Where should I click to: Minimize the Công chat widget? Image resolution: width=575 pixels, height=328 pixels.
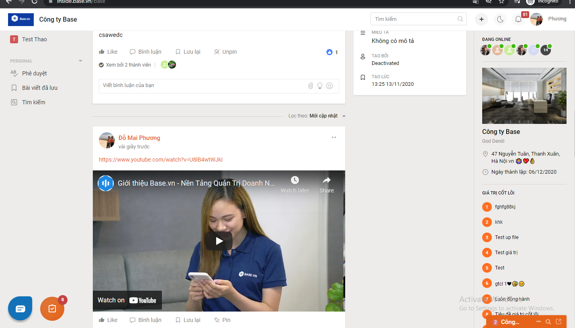click(538, 322)
